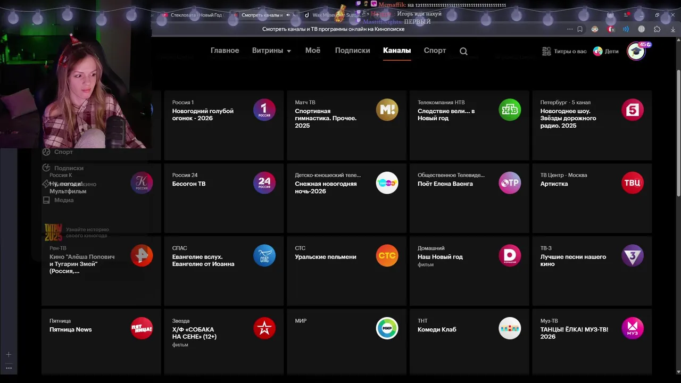This screenshot has height=383, width=681.
Task: Open the browser extensions puzzle icon
Action: click(657, 29)
